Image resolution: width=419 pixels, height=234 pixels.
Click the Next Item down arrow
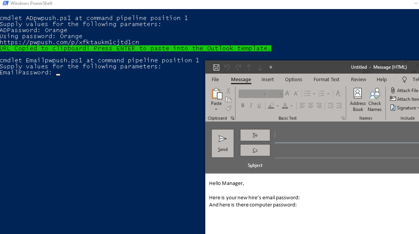(x=260, y=67)
